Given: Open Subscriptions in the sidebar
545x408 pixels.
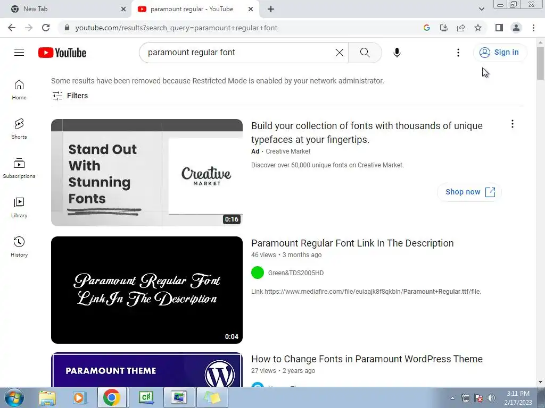Looking at the screenshot, I should click(x=19, y=168).
